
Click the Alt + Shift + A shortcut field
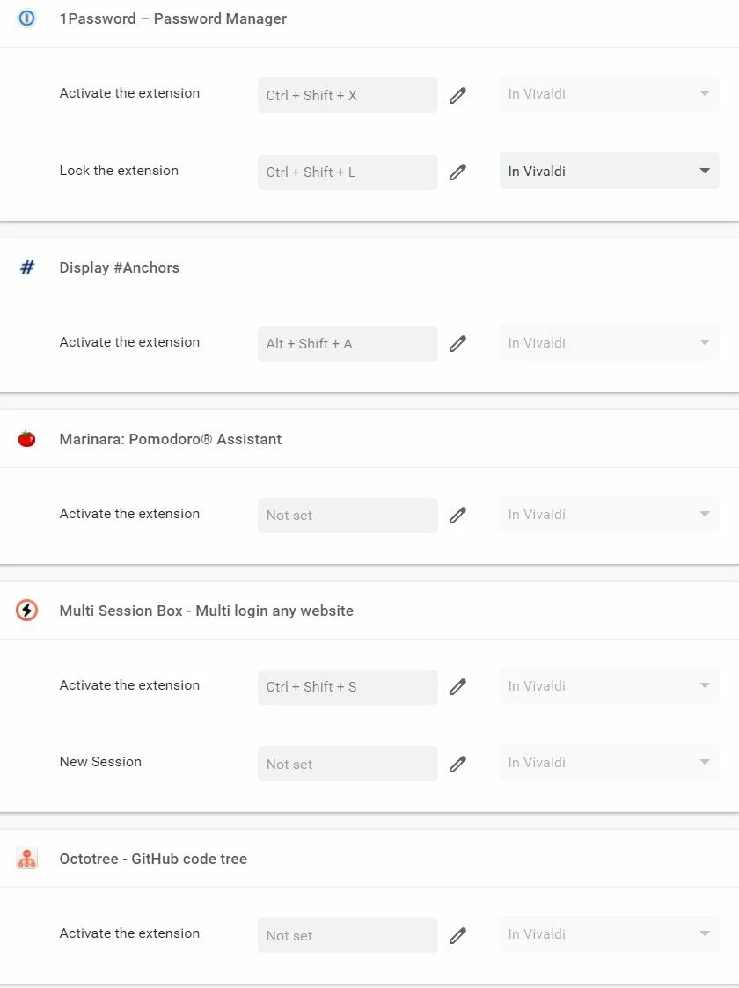pyautogui.click(x=348, y=343)
